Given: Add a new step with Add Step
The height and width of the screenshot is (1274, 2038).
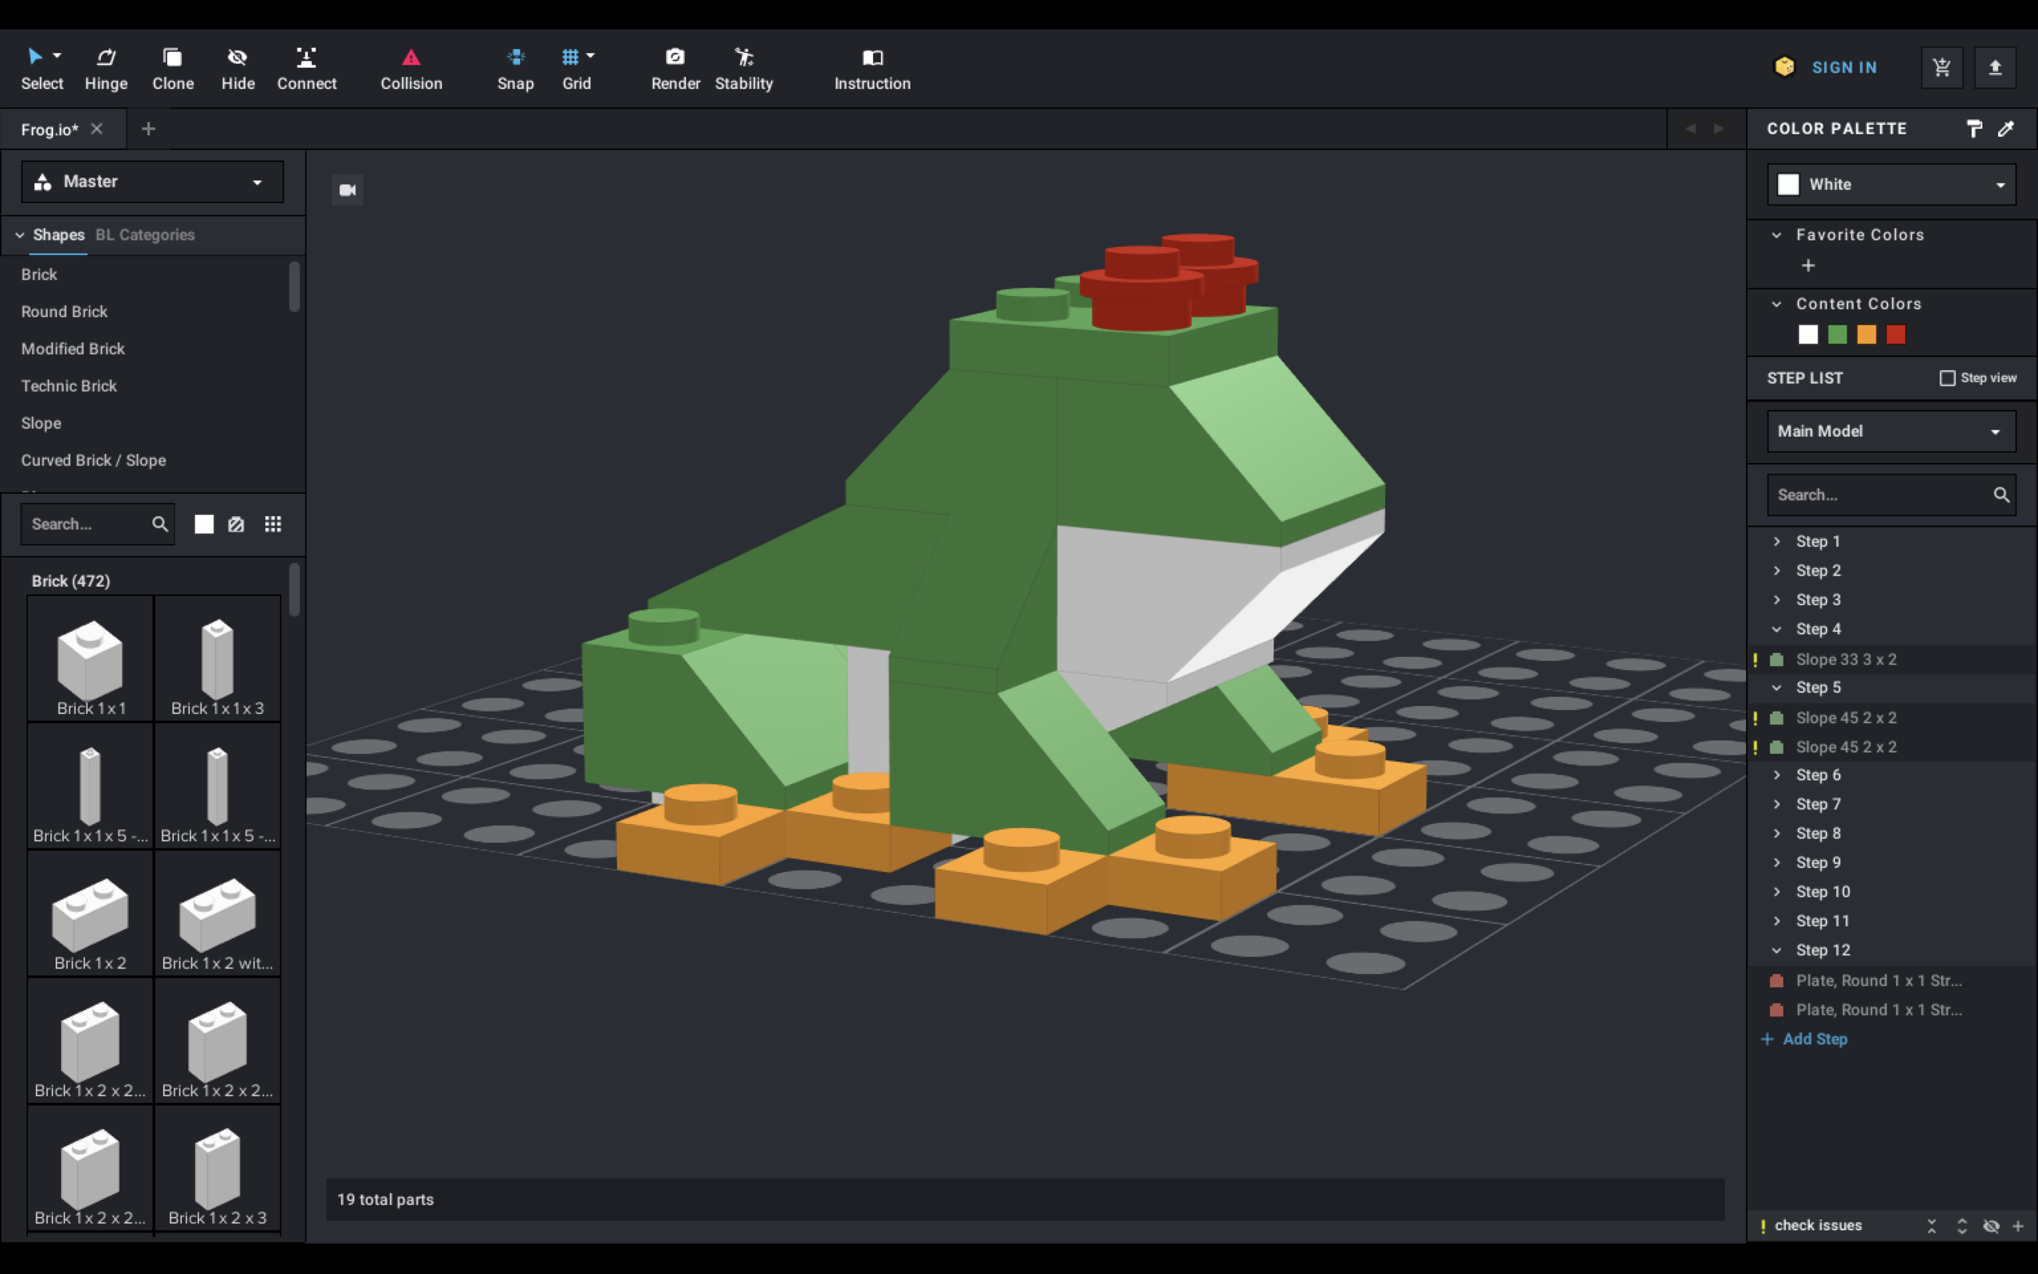Looking at the screenshot, I should coord(1812,1039).
